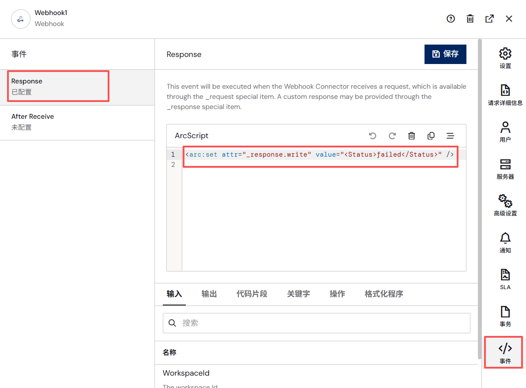Switch to the 代码片段 tab
The image size is (526, 388).
[252, 294]
